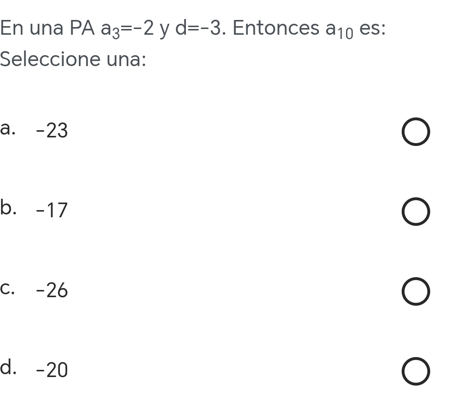Click the answer text -20

tap(52, 369)
